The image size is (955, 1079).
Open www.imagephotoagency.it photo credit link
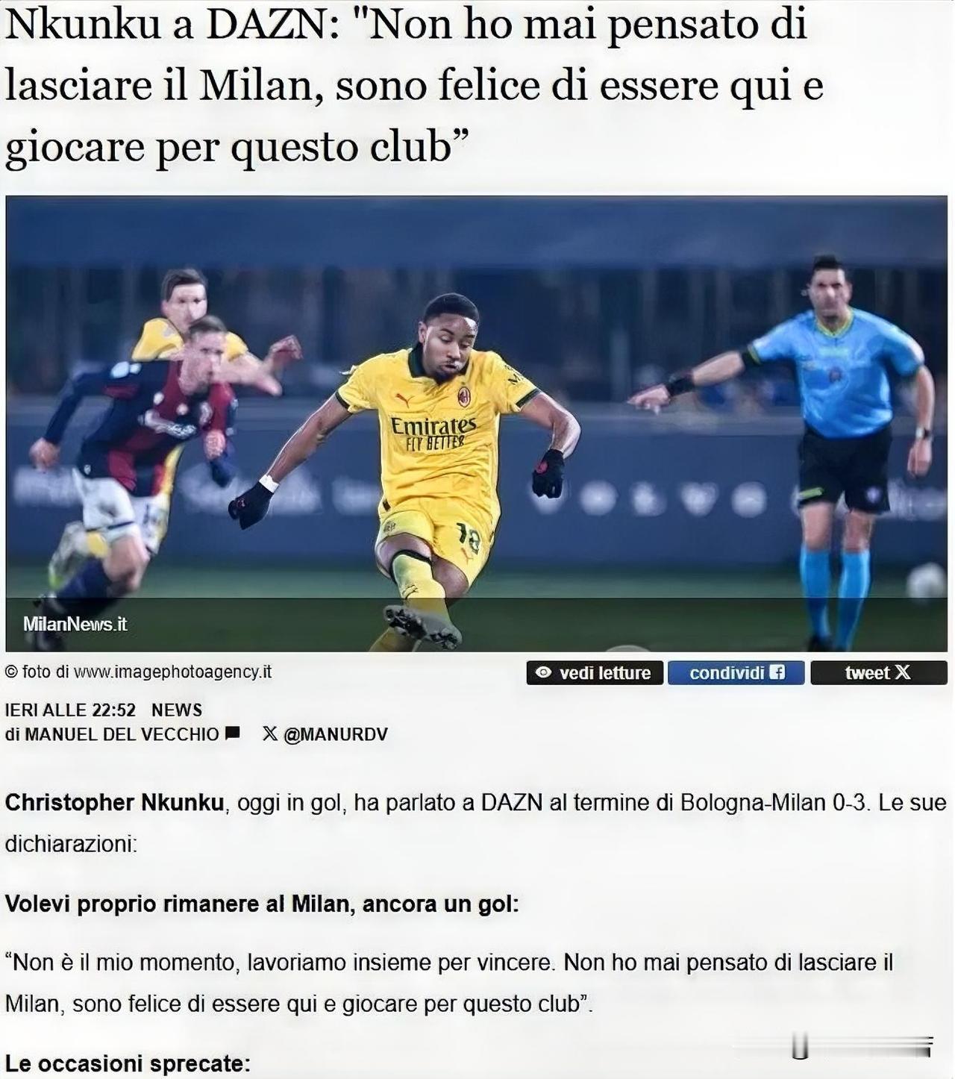[x=173, y=672]
